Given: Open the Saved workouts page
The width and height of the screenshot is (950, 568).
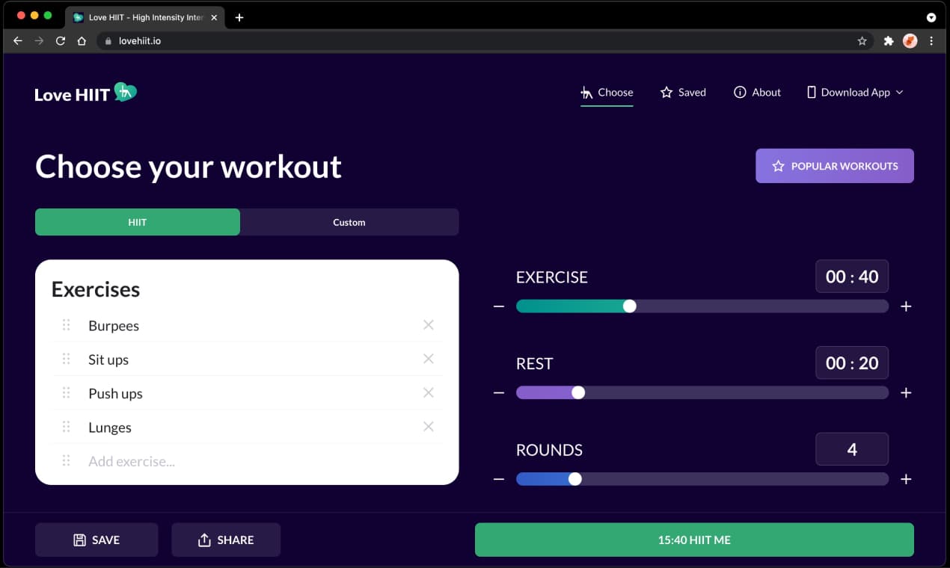Looking at the screenshot, I should click(x=683, y=93).
